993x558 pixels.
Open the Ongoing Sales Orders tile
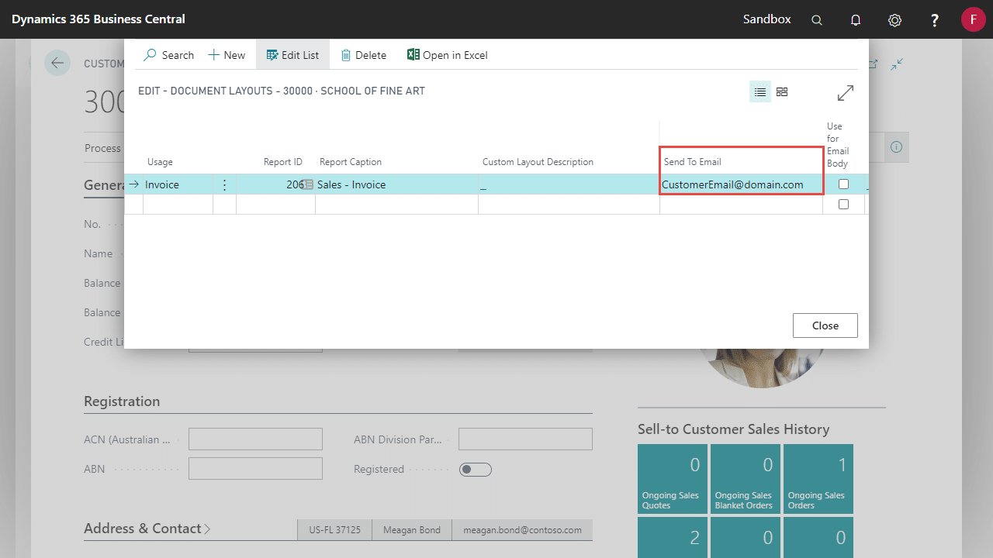click(818, 479)
